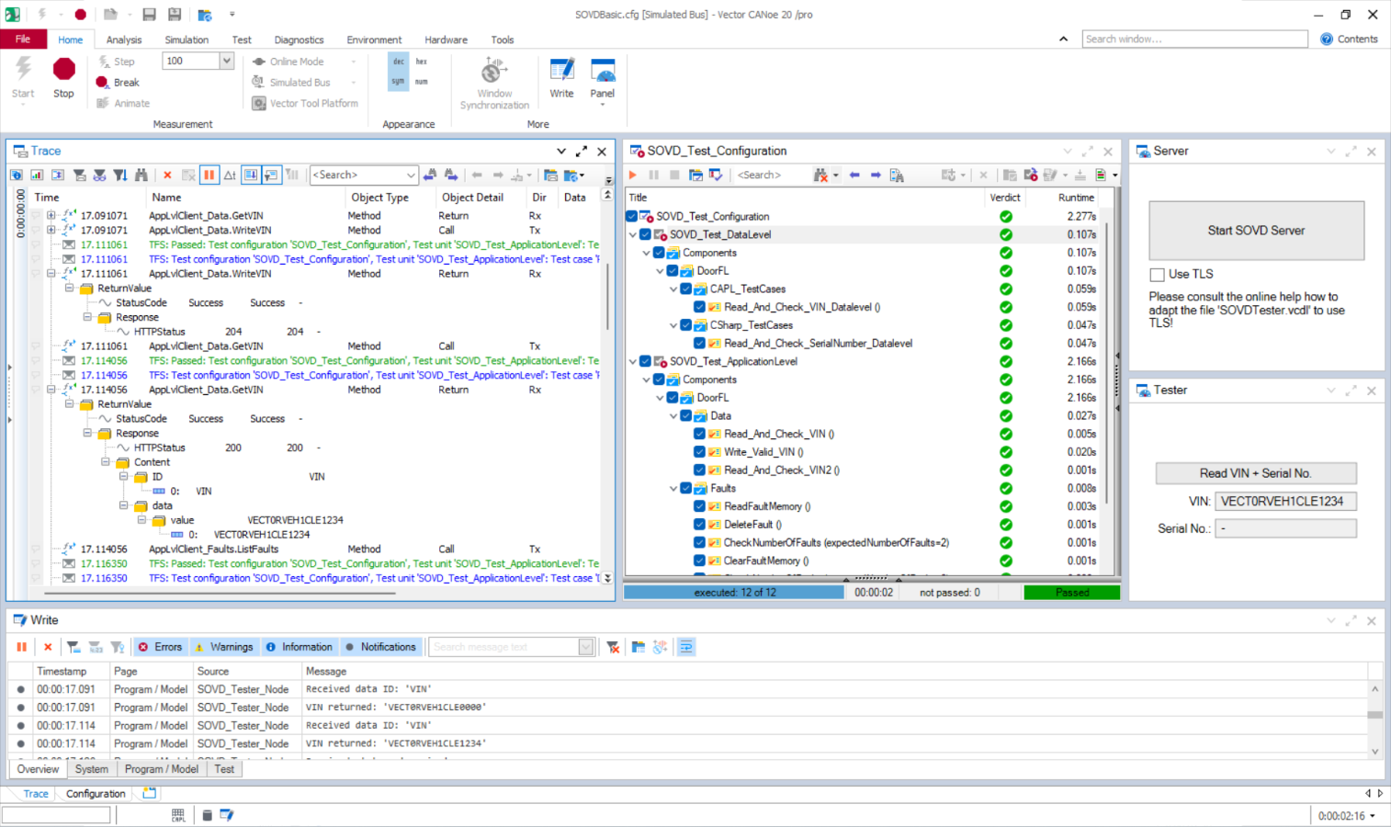Uncheck ReadFaultMemory () test case

(x=699, y=506)
